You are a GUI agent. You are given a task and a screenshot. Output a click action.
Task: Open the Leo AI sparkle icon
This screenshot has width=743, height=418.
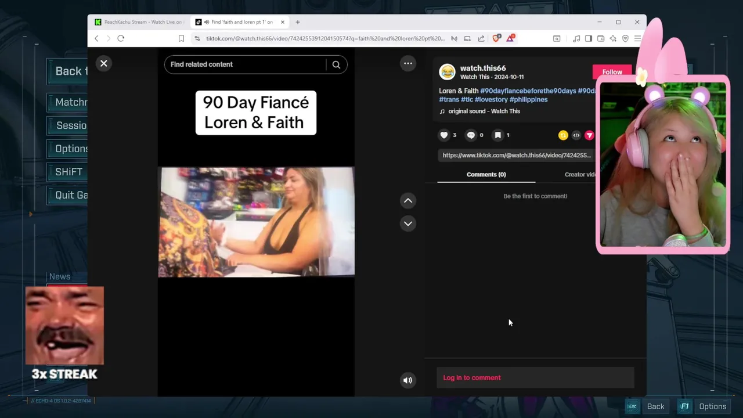pos(613,38)
